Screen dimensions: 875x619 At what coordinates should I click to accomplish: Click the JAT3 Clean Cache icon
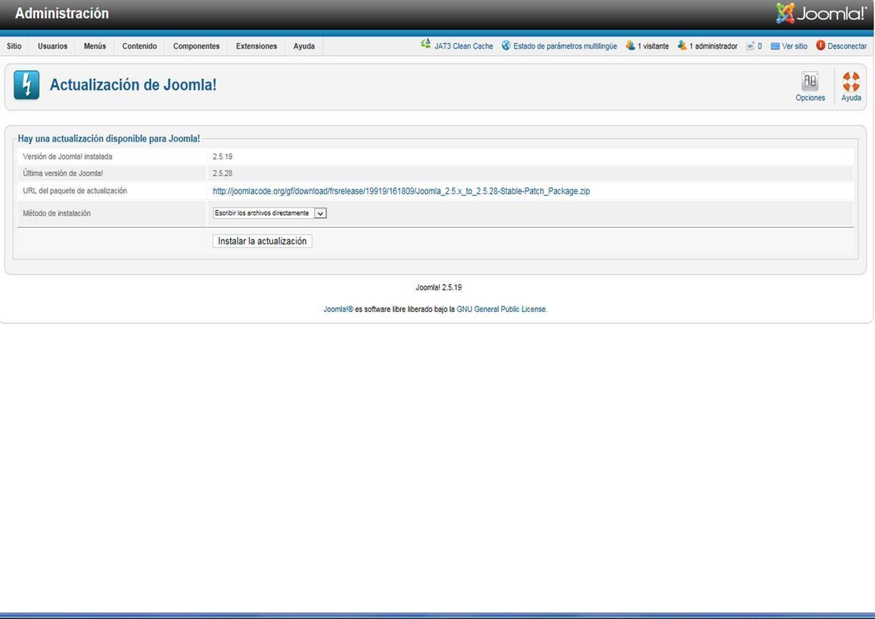pyautogui.click(x=426, y=45)
